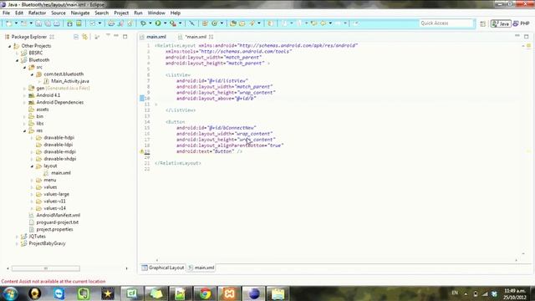This screenshot has height=301, width=535.
Task: Collapse the Bluetooth project node
Action: 17,60
